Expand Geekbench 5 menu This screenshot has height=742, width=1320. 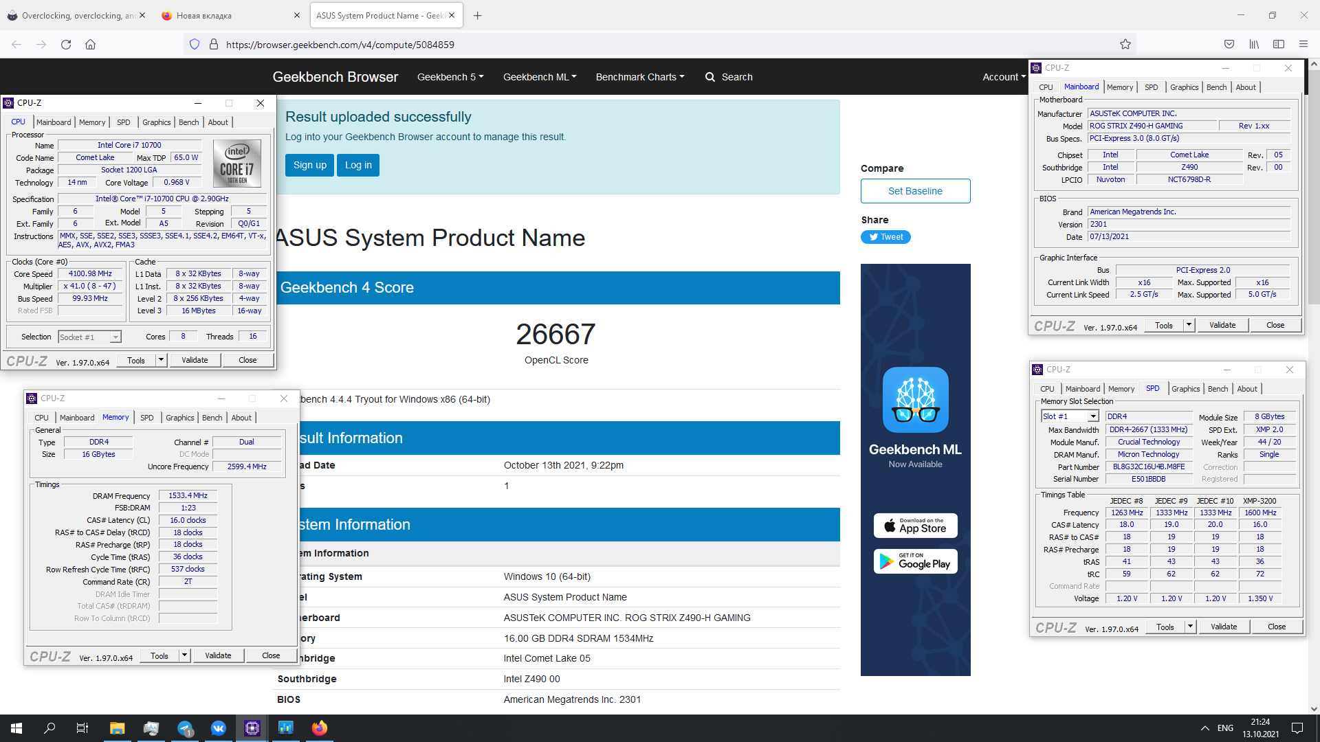click(x=450, y=77)
